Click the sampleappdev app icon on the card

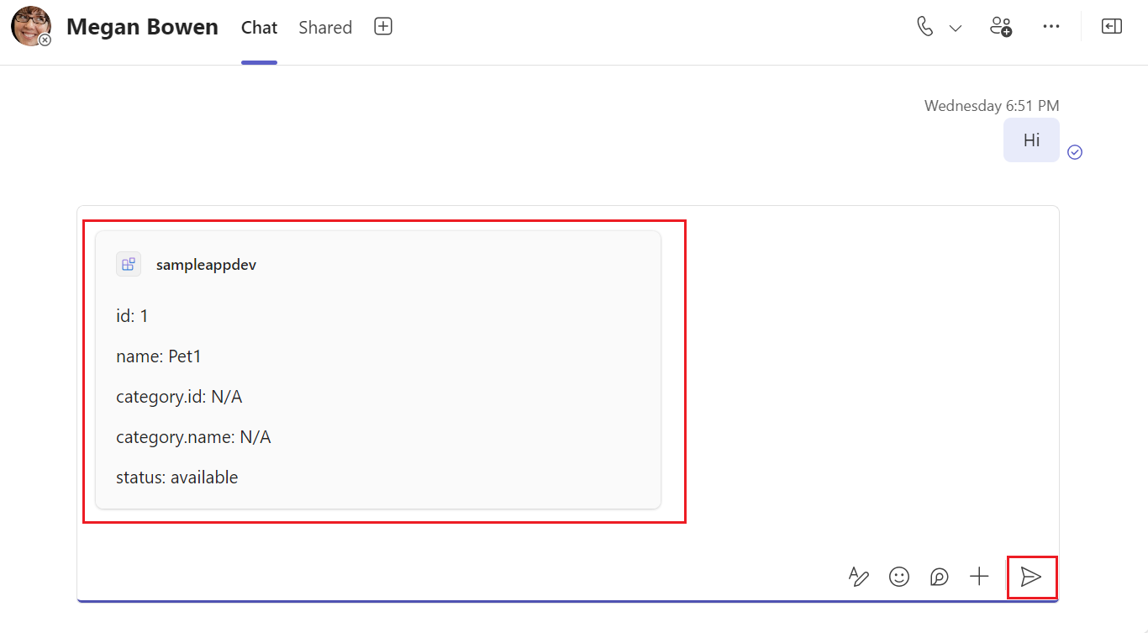pyautogui.click(x=128, y=263)
